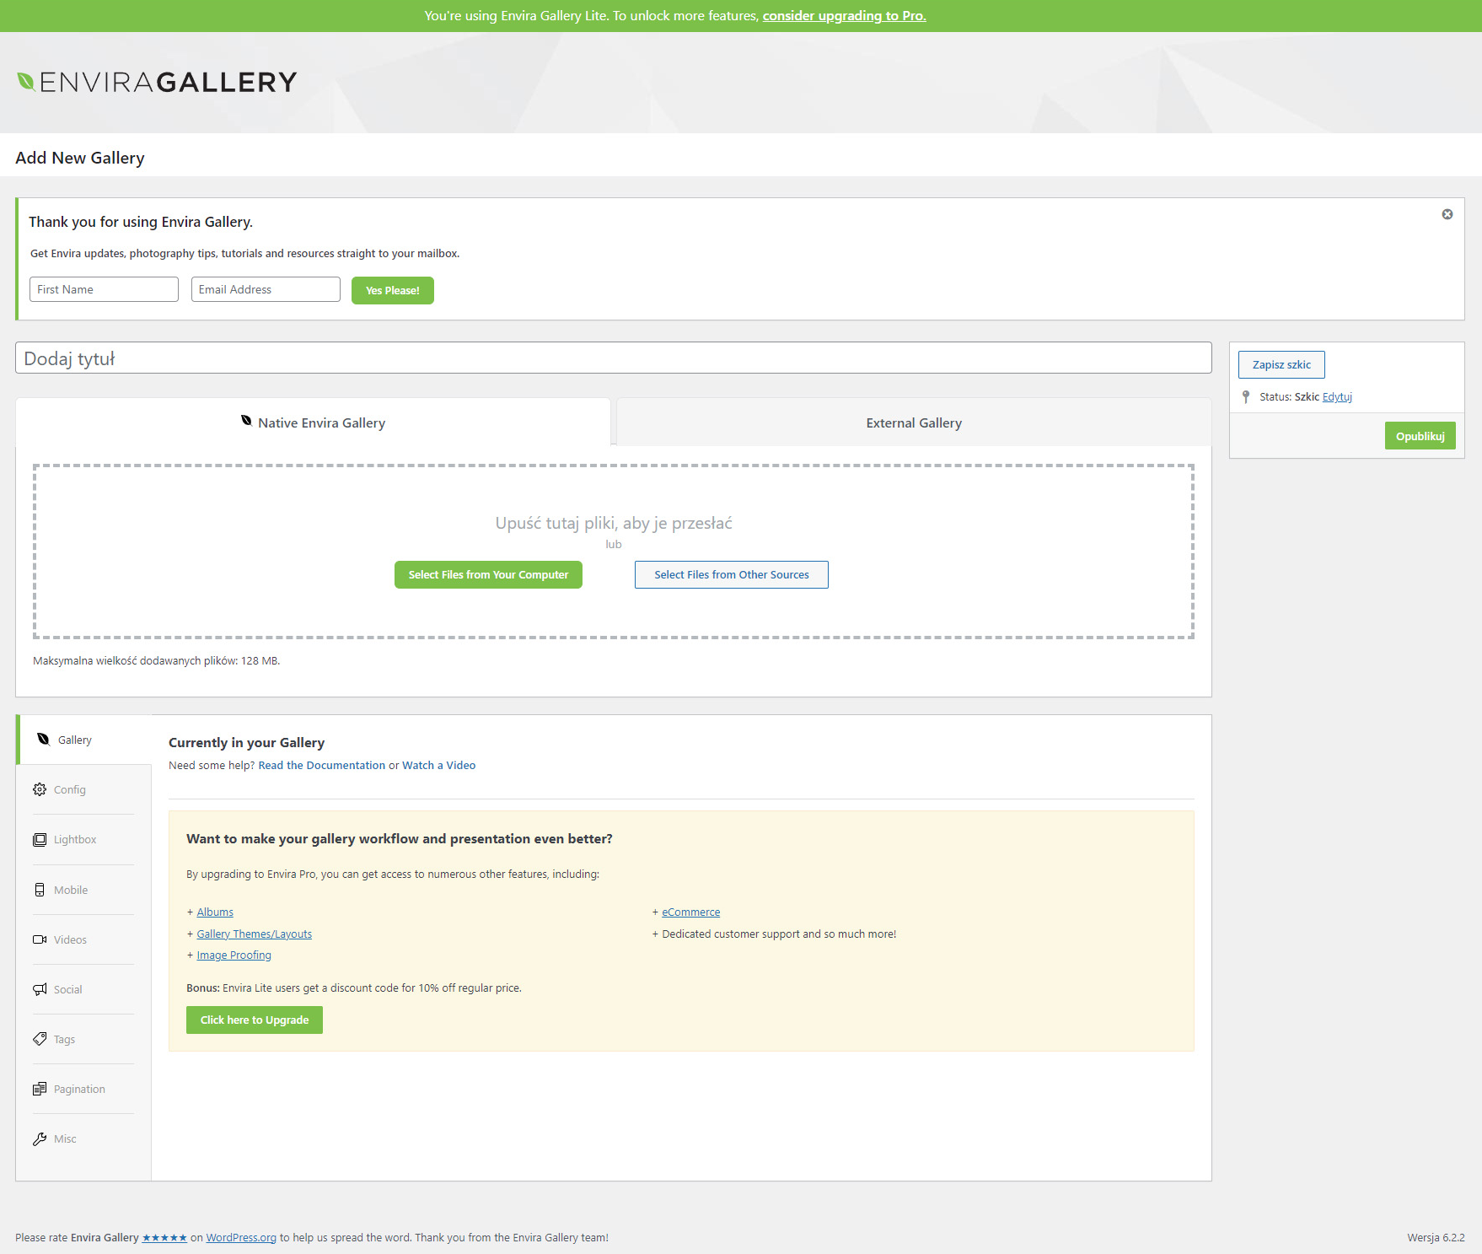Click Select Files from Other Sources
Screen dimensions: 1482x1254
click(731, 574)
